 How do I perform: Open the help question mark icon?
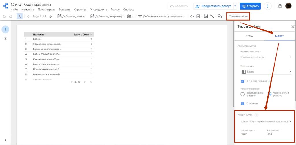click(x=280, y=6)
